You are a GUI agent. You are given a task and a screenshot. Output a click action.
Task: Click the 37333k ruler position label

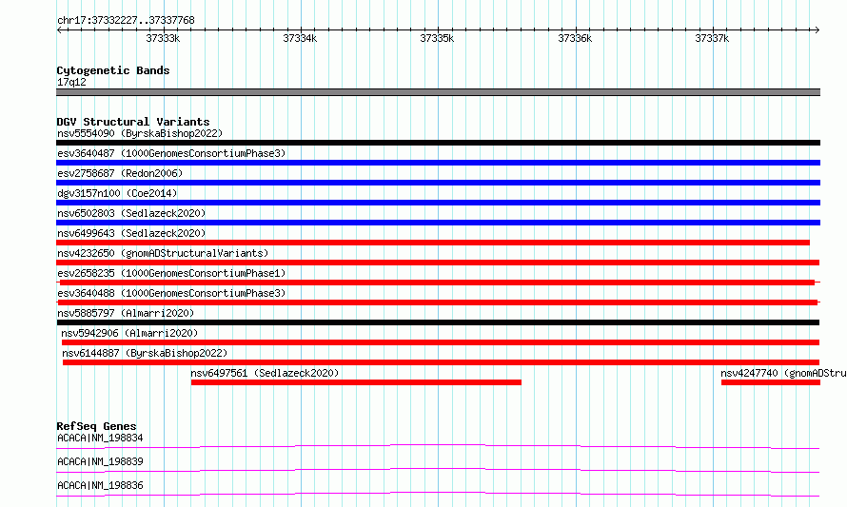(163, 38)
